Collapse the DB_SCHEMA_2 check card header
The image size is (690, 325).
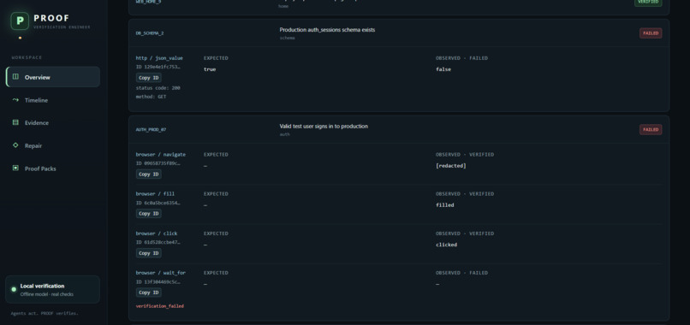(399, 33)
